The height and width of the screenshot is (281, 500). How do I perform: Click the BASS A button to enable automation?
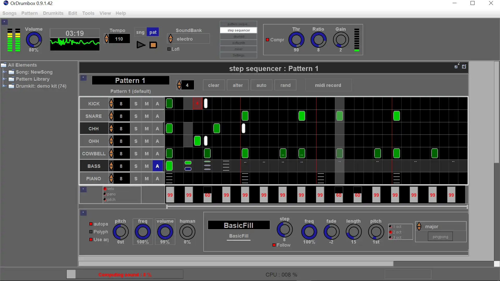point(157,166)
